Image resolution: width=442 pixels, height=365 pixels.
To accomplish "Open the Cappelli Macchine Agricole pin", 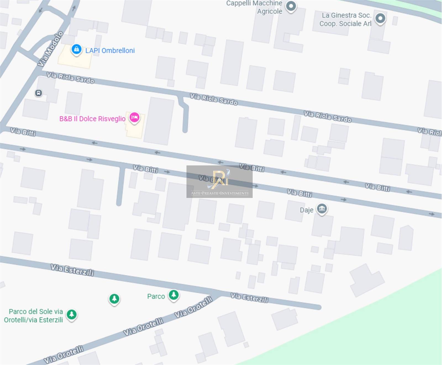I will (x=291, y=6).
